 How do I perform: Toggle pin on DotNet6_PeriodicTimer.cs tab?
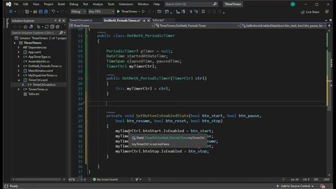(x=144, y=20)
